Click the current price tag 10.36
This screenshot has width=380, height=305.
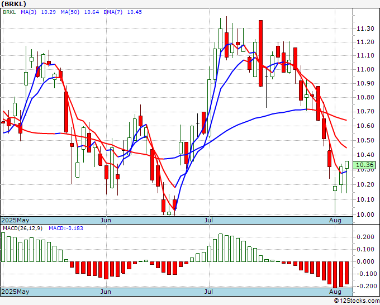tap(365, 165)
